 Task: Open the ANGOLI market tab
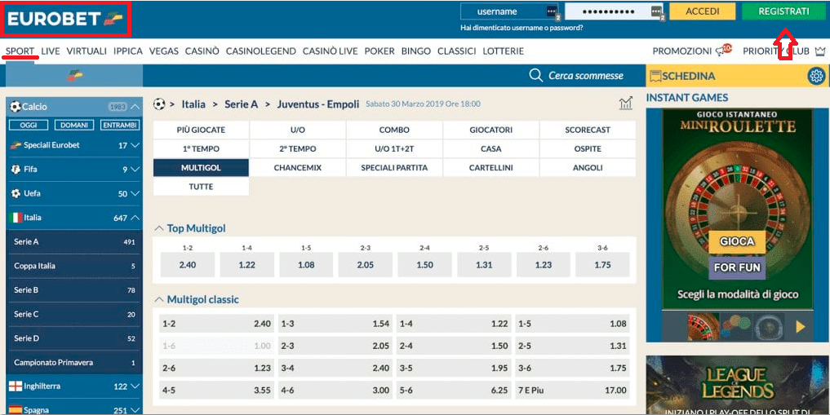pyautogui.click(x=588, y=168)
